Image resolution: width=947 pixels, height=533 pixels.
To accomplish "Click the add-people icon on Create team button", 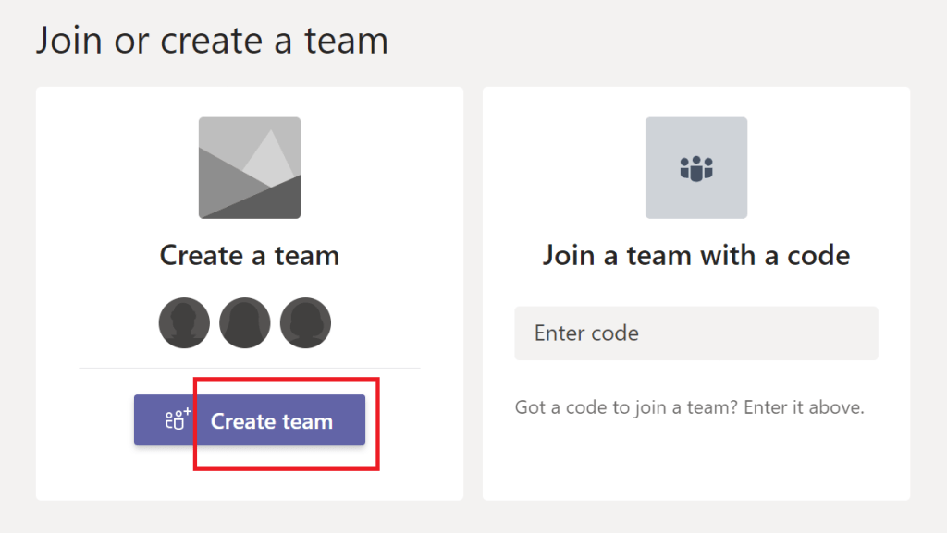I will tap(177, 420).
